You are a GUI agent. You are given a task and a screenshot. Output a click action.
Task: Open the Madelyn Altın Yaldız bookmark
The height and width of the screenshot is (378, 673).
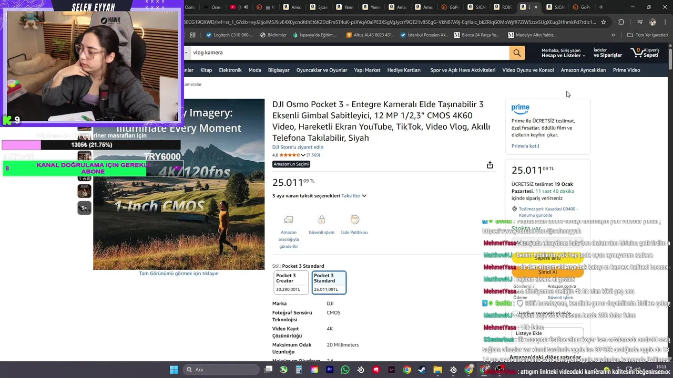(532, 35)
